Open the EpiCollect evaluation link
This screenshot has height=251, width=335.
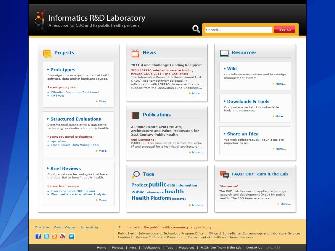[x=59, y=142]
